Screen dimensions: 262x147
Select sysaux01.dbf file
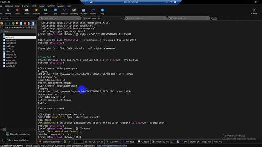click(11, 54)
